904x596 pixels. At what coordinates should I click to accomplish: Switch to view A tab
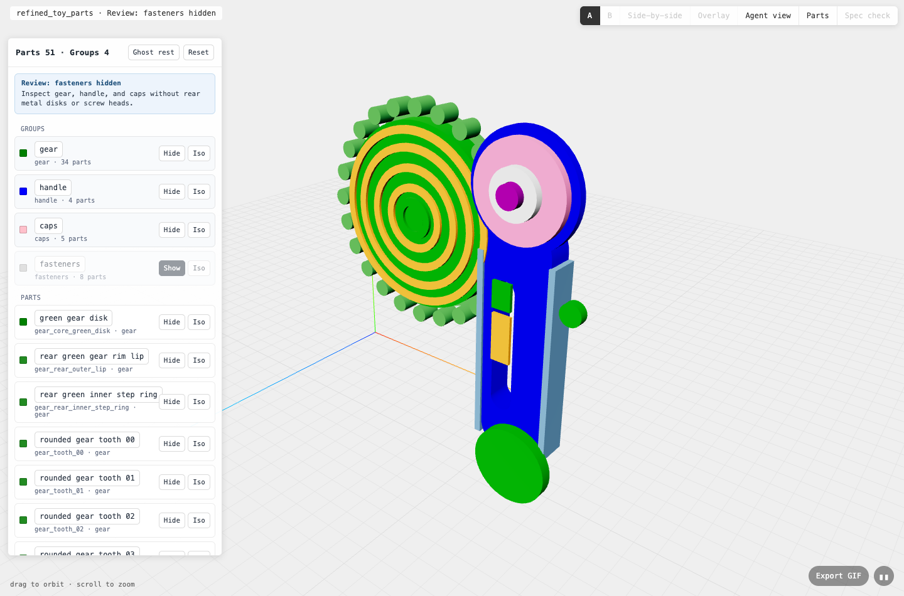(x=590, y=16)
